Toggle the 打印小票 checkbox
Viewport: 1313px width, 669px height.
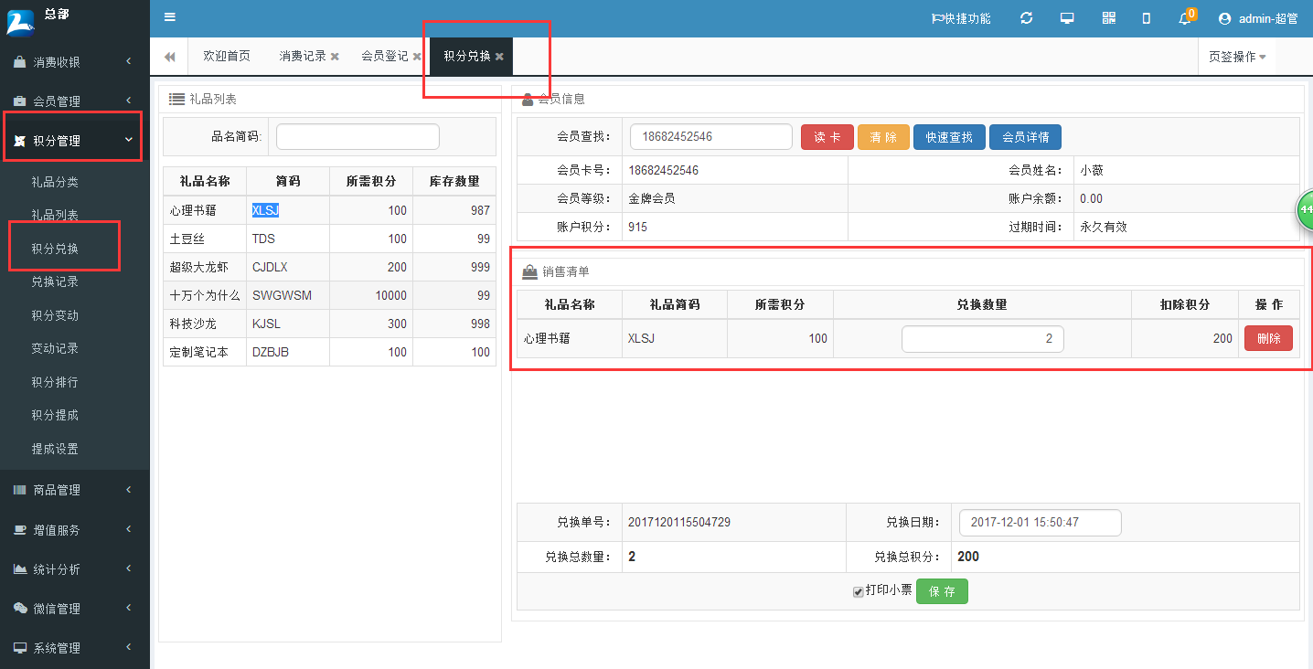(858, 592)
